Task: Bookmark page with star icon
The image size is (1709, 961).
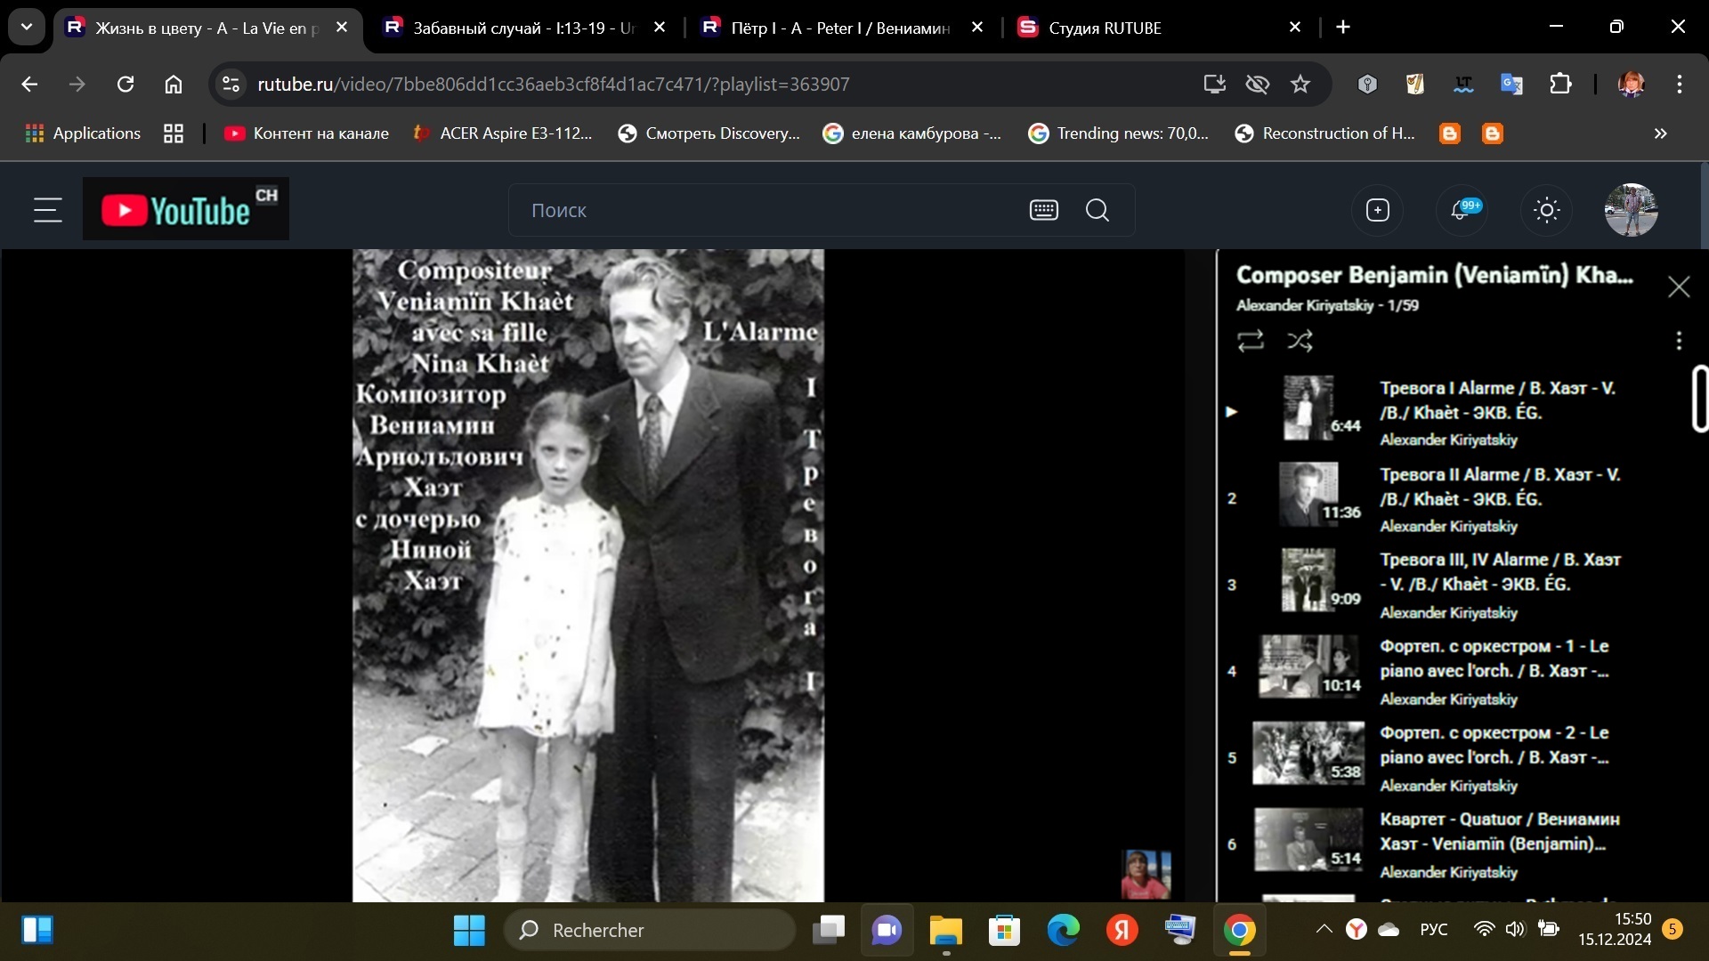Action: (x=1300, y=84)
